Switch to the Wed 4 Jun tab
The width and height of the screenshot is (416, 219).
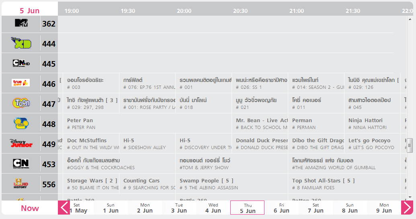[x=213, y=208]
